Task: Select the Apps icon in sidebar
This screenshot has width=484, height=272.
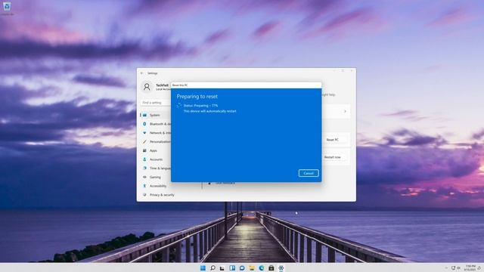Action: pyautogui.click(x=144, y=150)
